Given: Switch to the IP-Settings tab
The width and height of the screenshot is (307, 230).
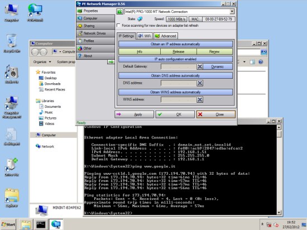Looking at the screenshot, I should point(126,36).
